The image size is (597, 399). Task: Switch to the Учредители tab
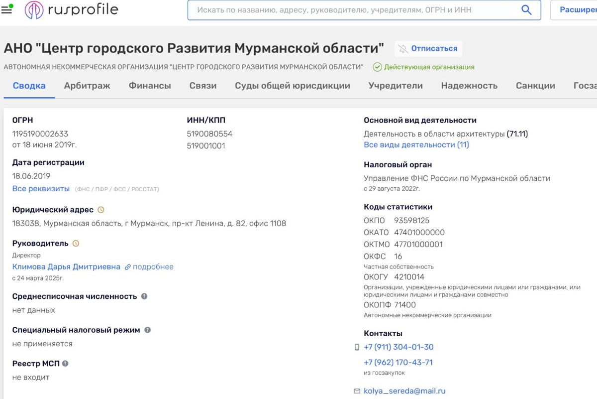pos(396,86)
